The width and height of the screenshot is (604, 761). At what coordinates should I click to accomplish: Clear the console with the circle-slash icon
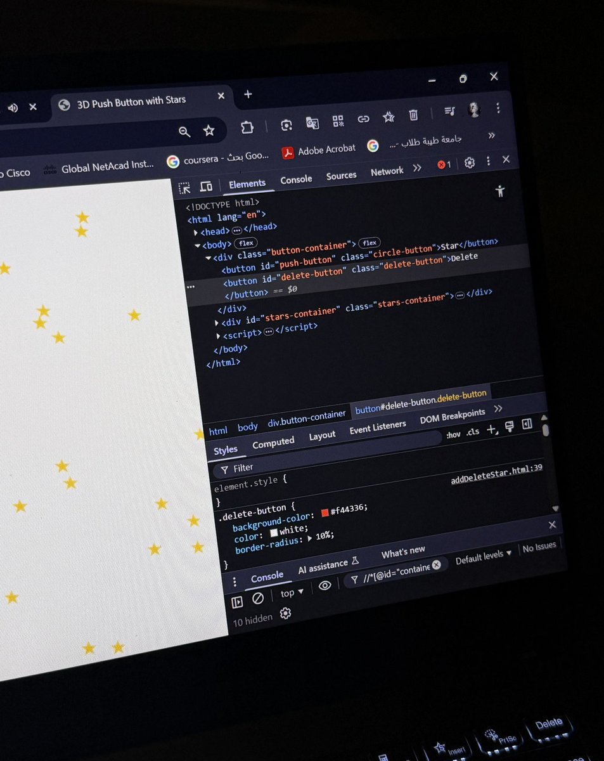pos(258,599)
